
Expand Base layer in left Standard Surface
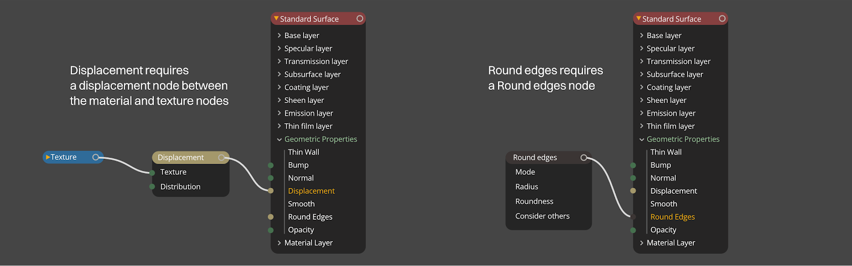point(279,36)
